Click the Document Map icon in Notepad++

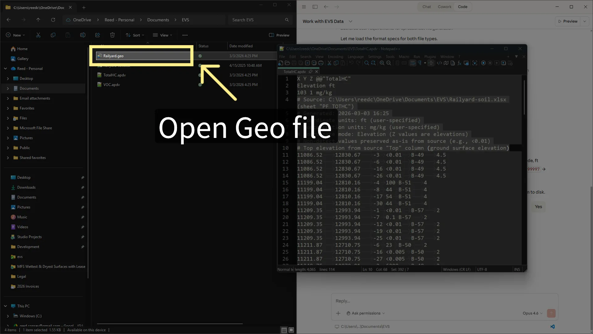[446, 63]
